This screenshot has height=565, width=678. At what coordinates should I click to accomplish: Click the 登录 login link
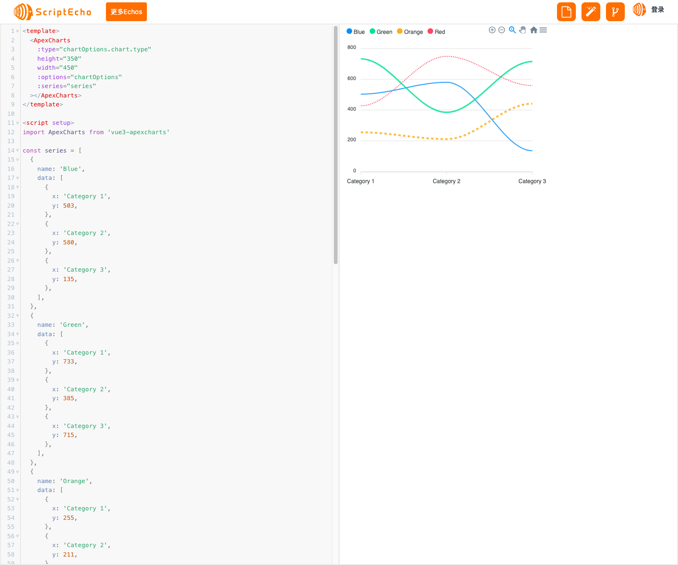pos(658,9)
